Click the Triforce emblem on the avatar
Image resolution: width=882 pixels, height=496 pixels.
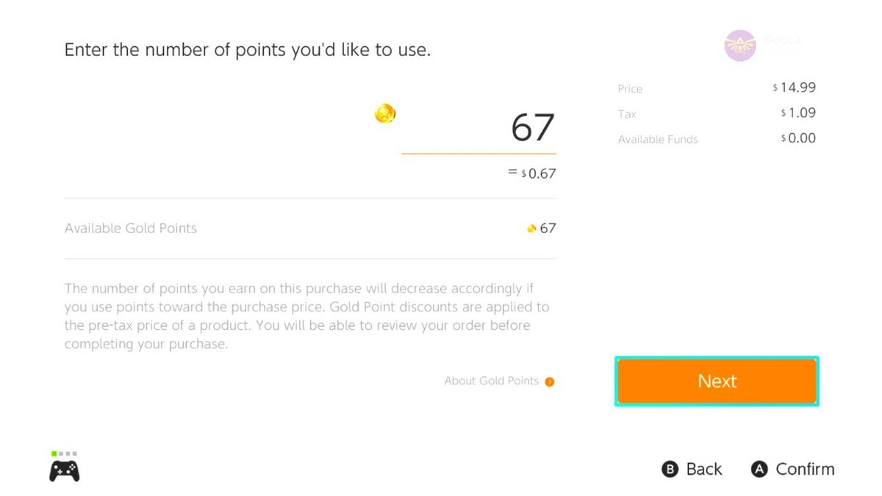(x=740, y=45)
